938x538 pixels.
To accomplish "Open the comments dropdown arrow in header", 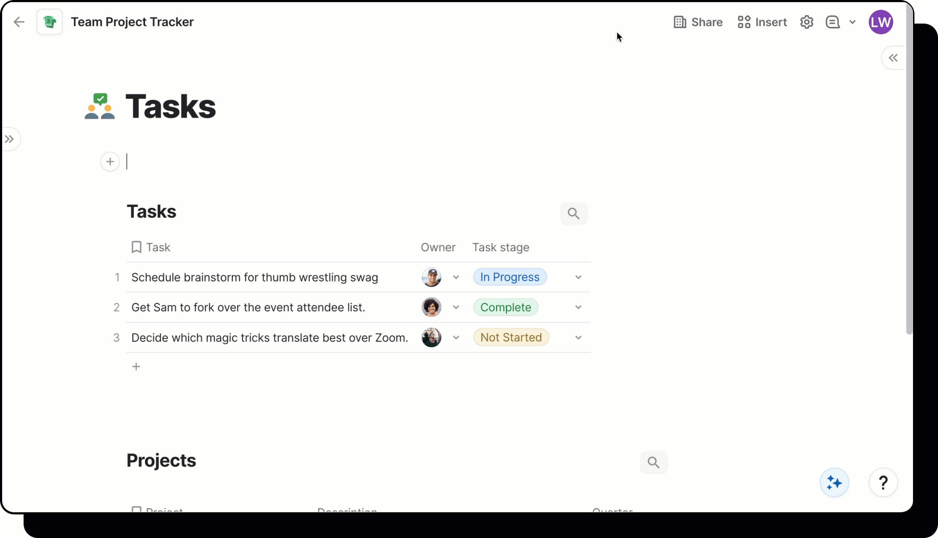I will (852, 22).
